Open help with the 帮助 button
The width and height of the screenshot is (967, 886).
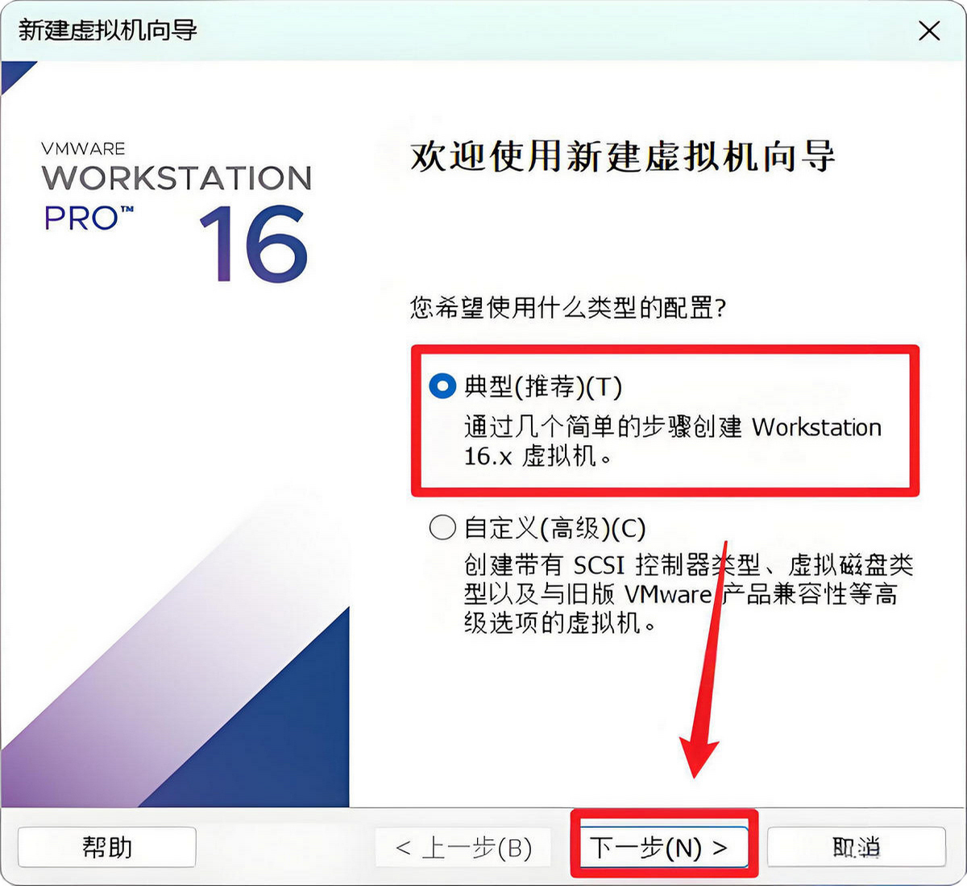tap(107, 847)
